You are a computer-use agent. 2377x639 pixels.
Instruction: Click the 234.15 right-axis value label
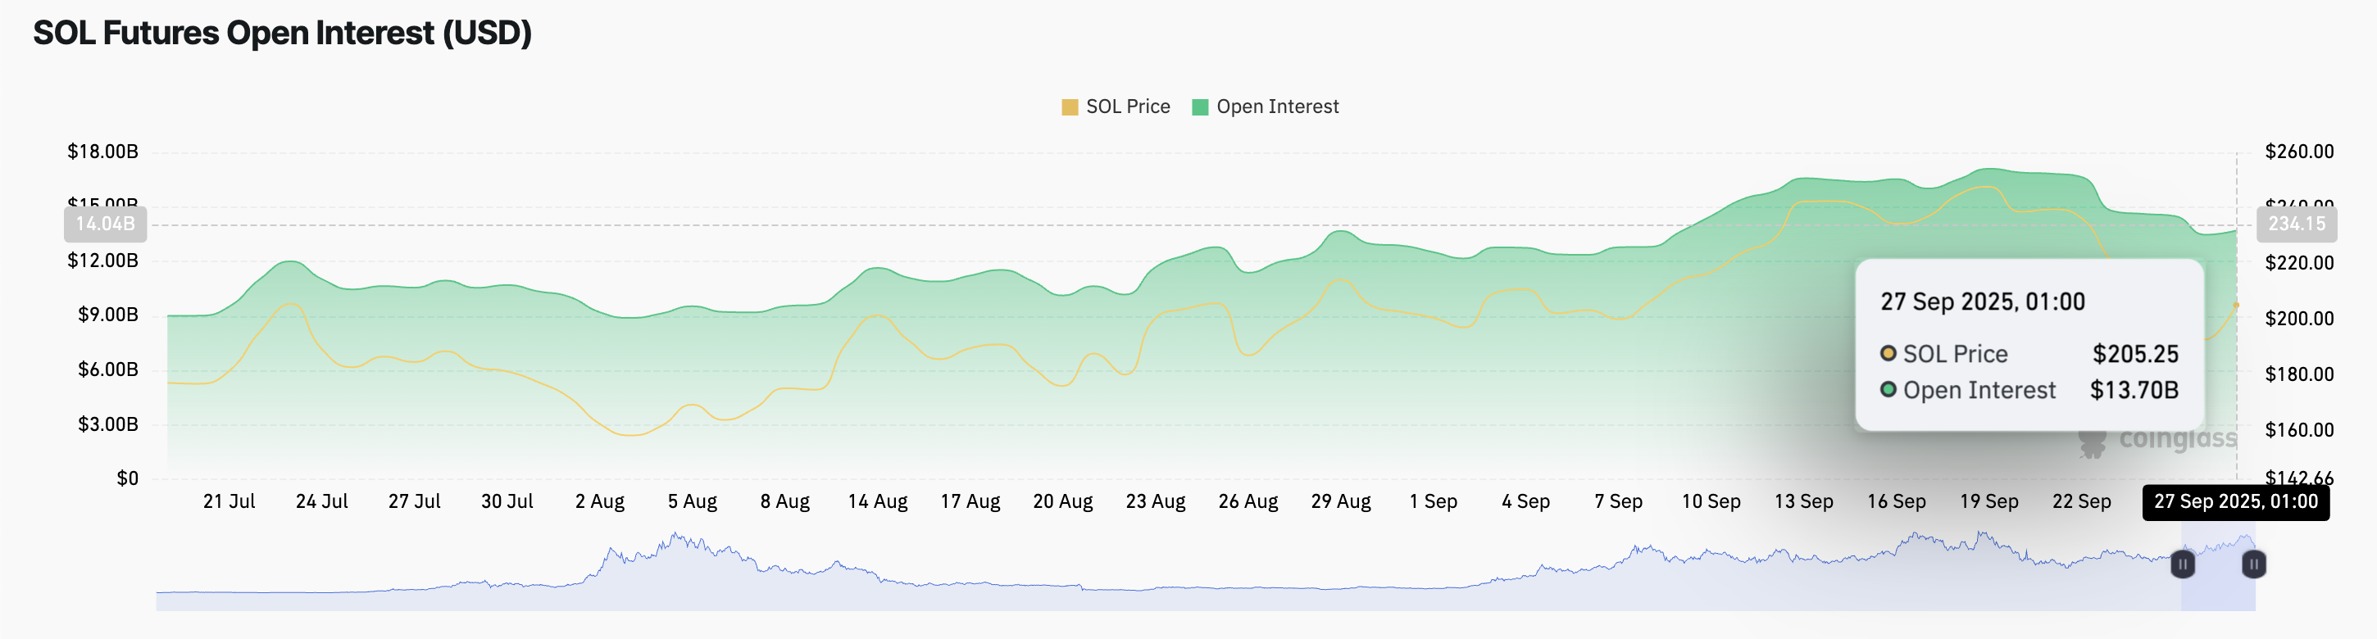point(2297,223)
